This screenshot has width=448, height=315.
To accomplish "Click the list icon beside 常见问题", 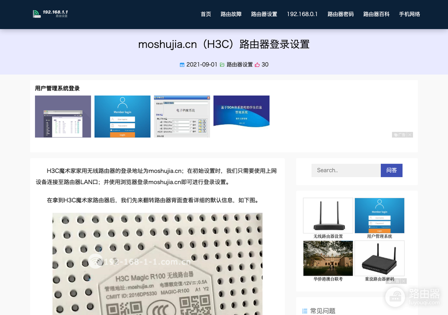I will pos(305,311).
